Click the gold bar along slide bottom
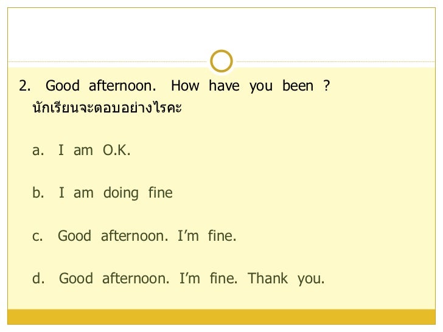 pos(221,317)
